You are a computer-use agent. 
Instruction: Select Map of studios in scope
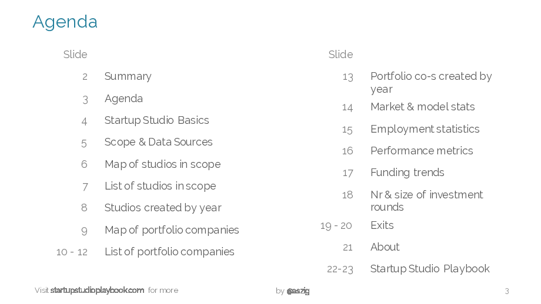[x=162, y=164]
